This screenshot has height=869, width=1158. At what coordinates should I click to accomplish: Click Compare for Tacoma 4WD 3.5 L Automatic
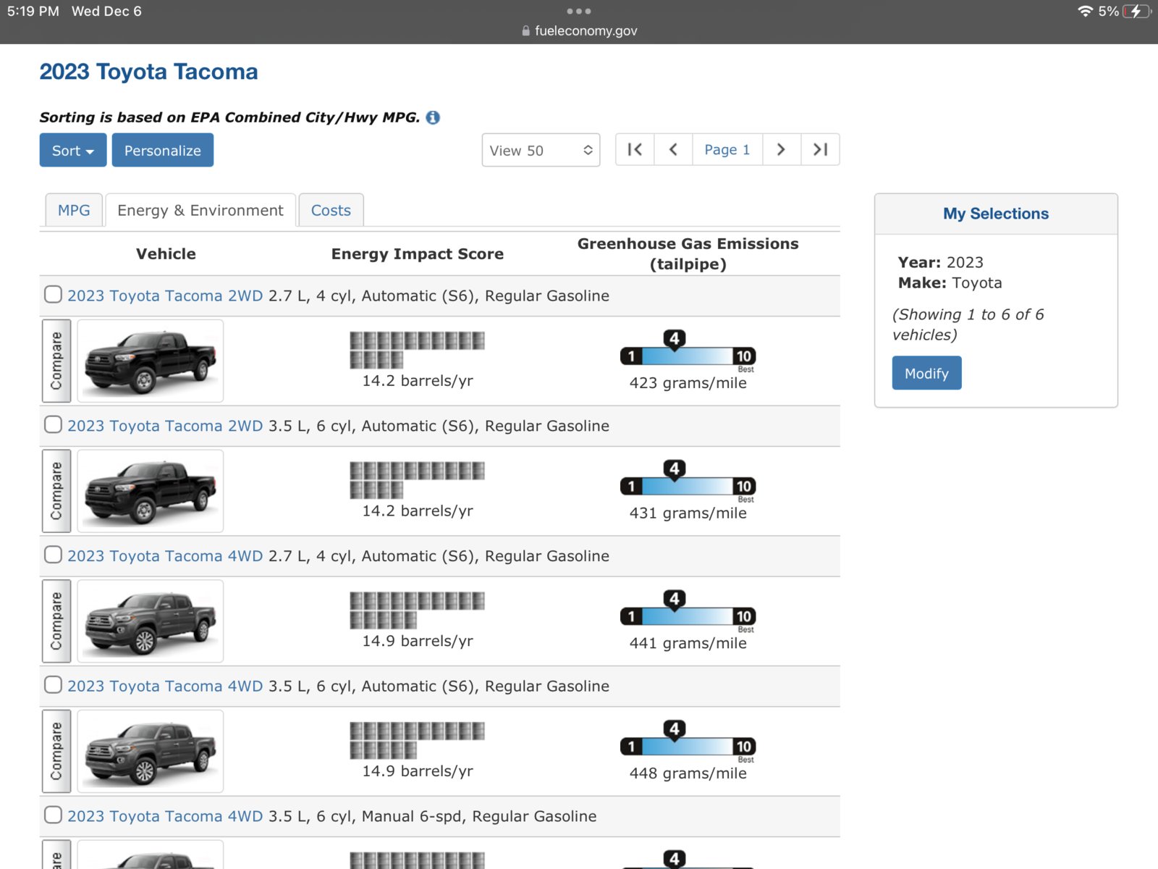click(56, 751)
